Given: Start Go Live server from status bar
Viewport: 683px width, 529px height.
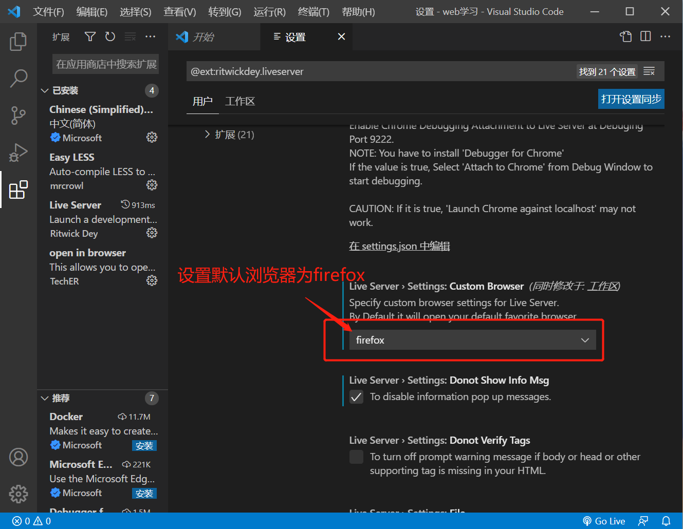Looking at the screenshot, I should click(x=604, y=521).
